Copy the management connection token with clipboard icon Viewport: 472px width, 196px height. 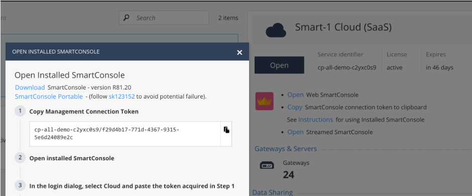(226, 130)
